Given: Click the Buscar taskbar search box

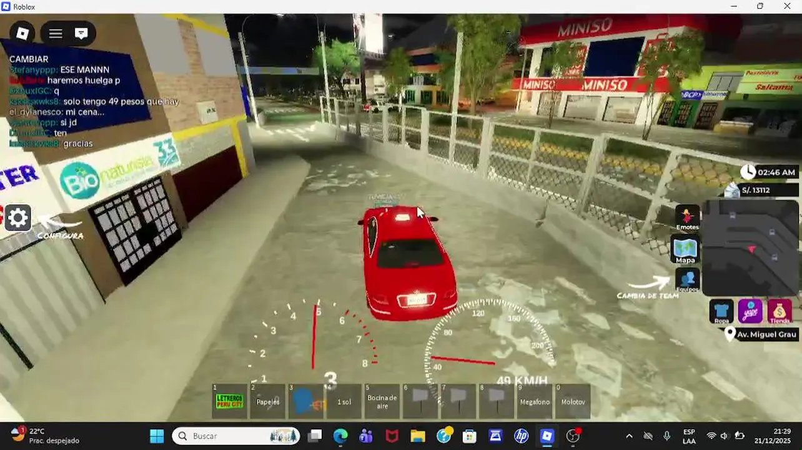Looking at the screenshot, I should [236, 436].
